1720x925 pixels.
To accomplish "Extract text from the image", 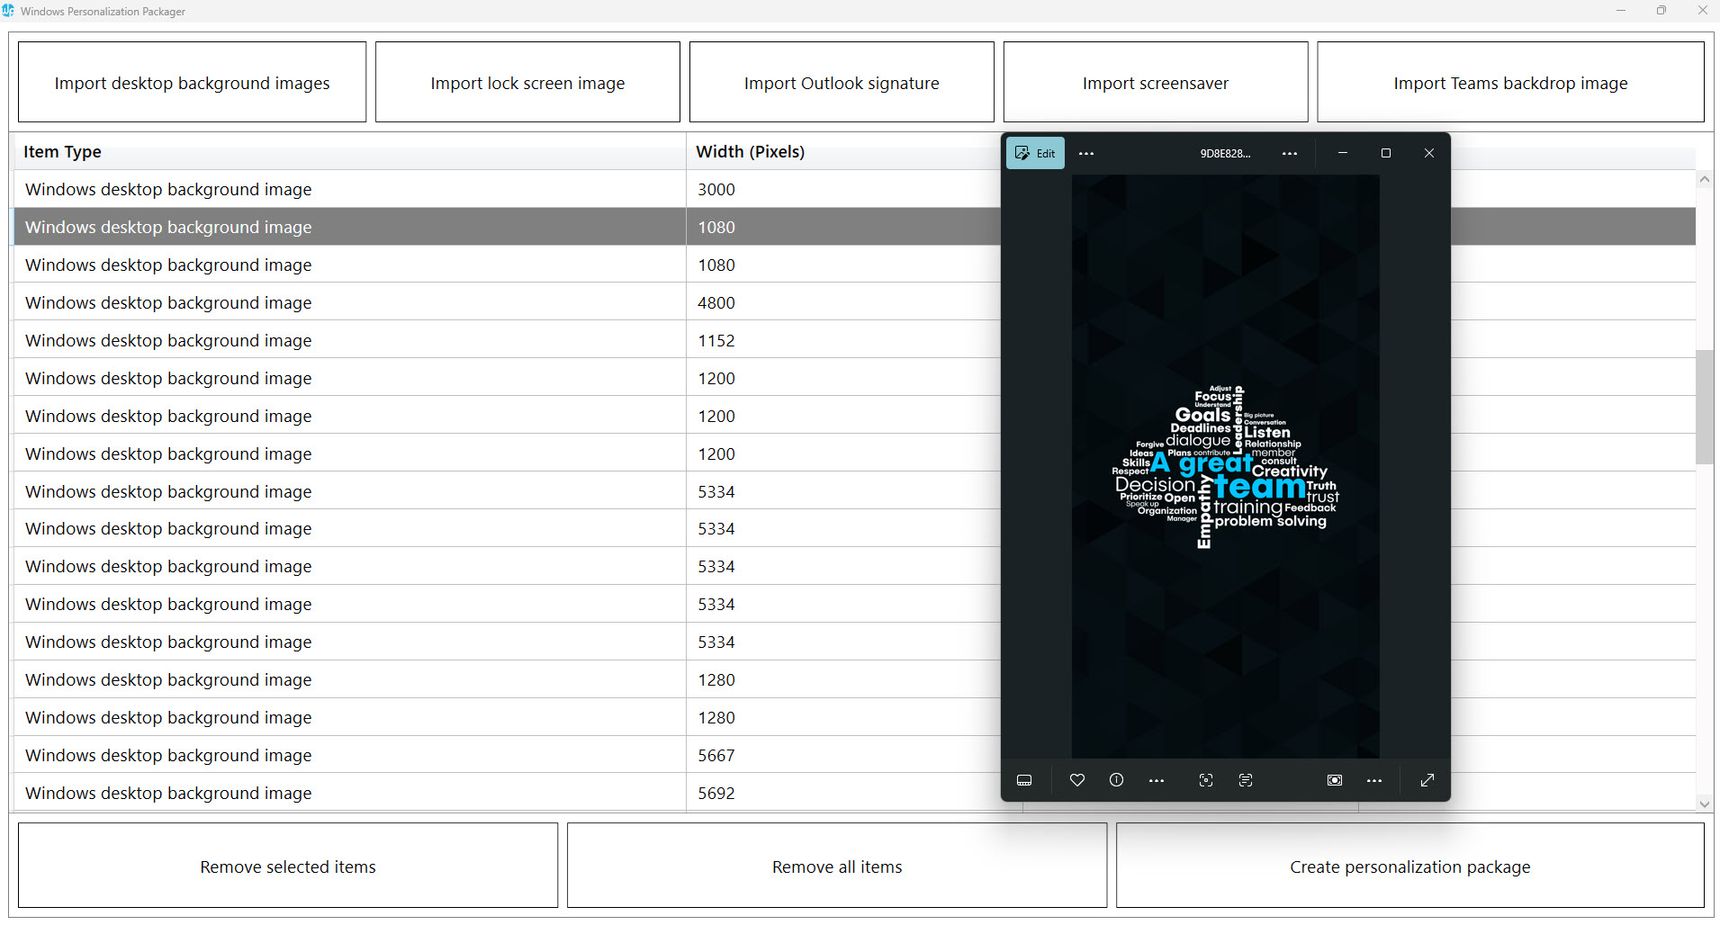I will (1247, 780).
